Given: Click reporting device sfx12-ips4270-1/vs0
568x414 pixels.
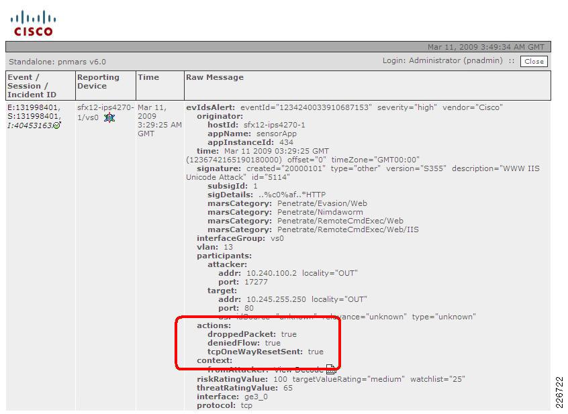Looking at the screenshot, I should [x=105, y=112].
